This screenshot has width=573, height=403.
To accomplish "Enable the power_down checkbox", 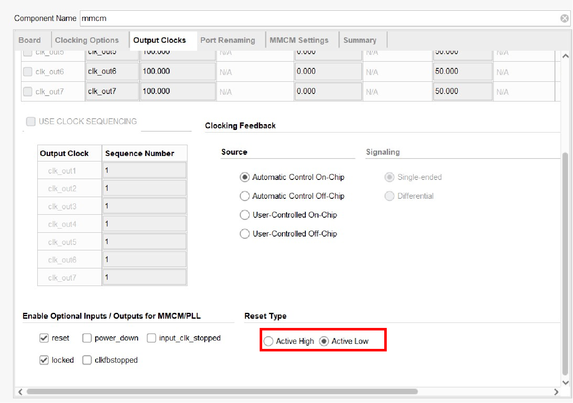I will tap(87, 338).
